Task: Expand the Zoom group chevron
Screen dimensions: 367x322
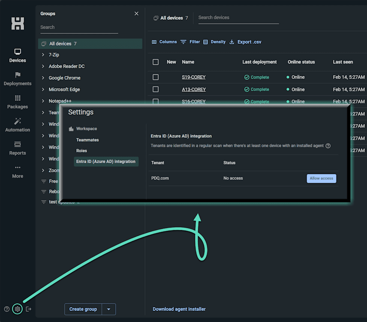Action: tap(43, 170)
